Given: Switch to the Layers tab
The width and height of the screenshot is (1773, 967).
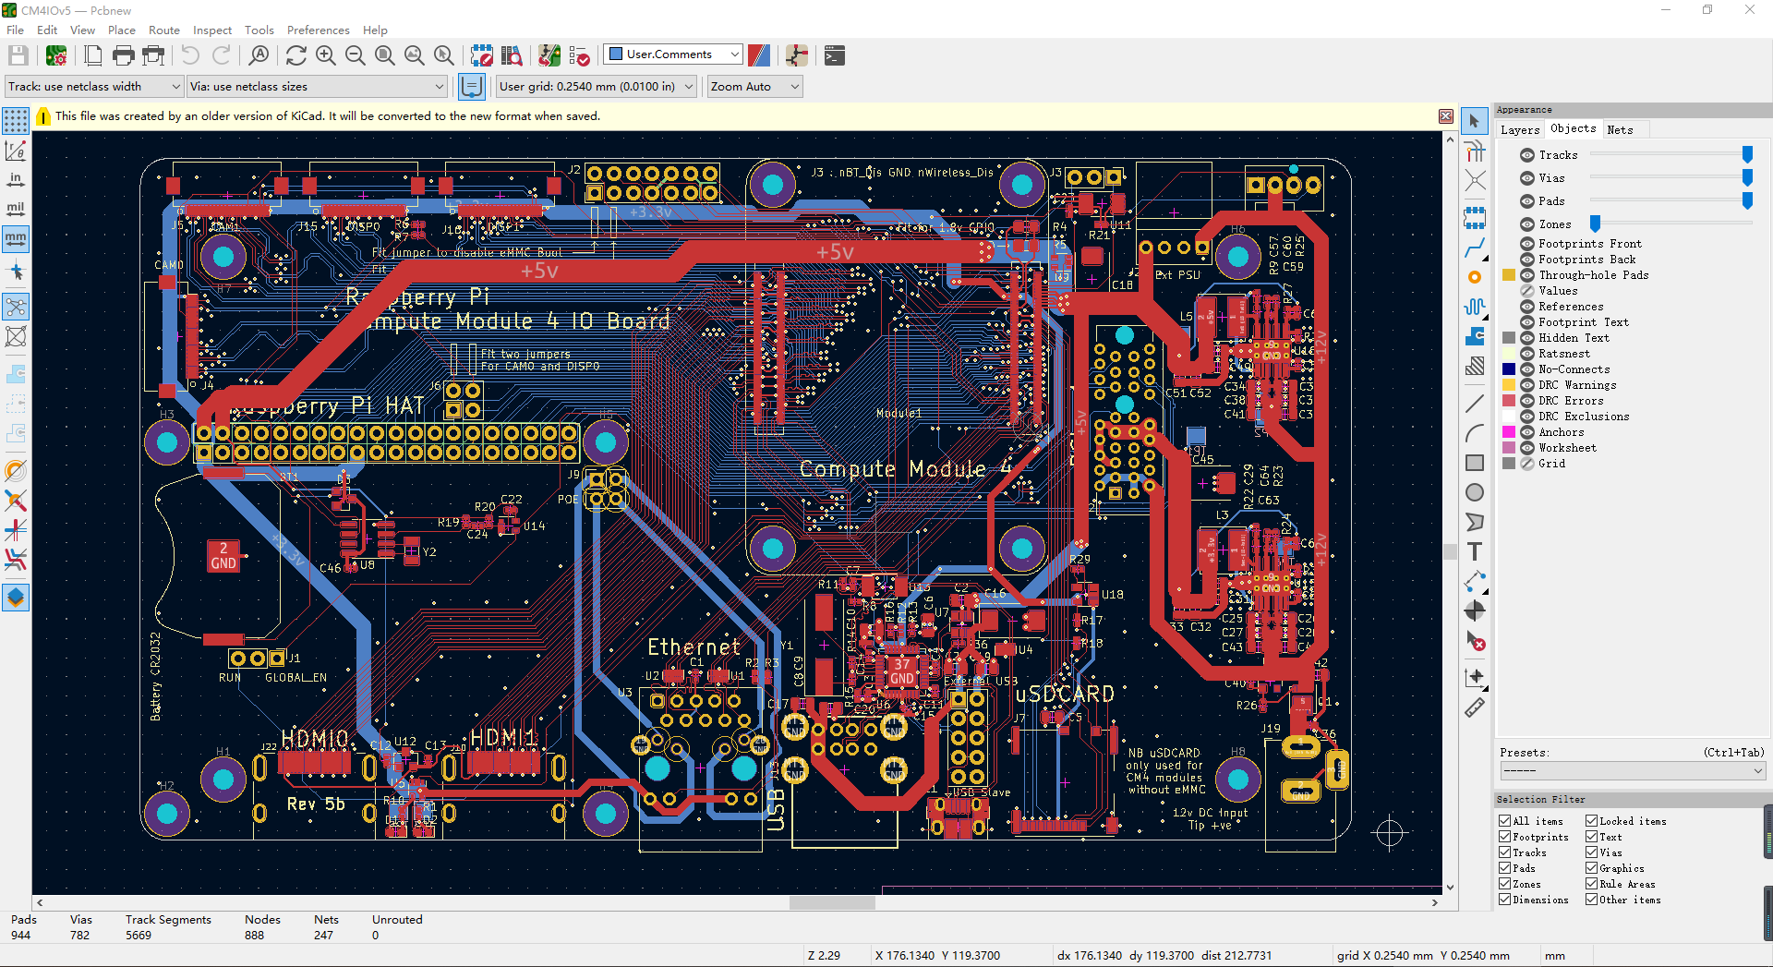Looking at the screenshot, I should coord(1520,130).
